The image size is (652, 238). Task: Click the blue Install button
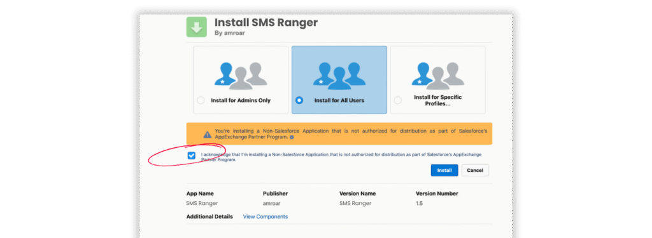tap(444, 171)
